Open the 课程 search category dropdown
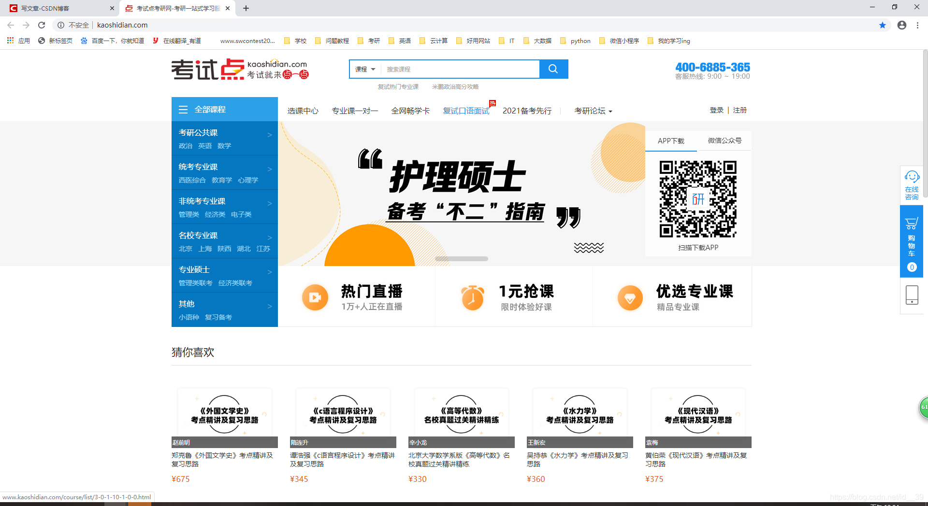The width and height of the screenshot is (928, 506). click(x=365, y=69)
